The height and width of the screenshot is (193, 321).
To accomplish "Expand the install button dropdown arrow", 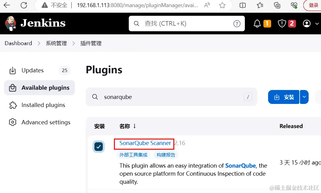I will click(304, 97).
